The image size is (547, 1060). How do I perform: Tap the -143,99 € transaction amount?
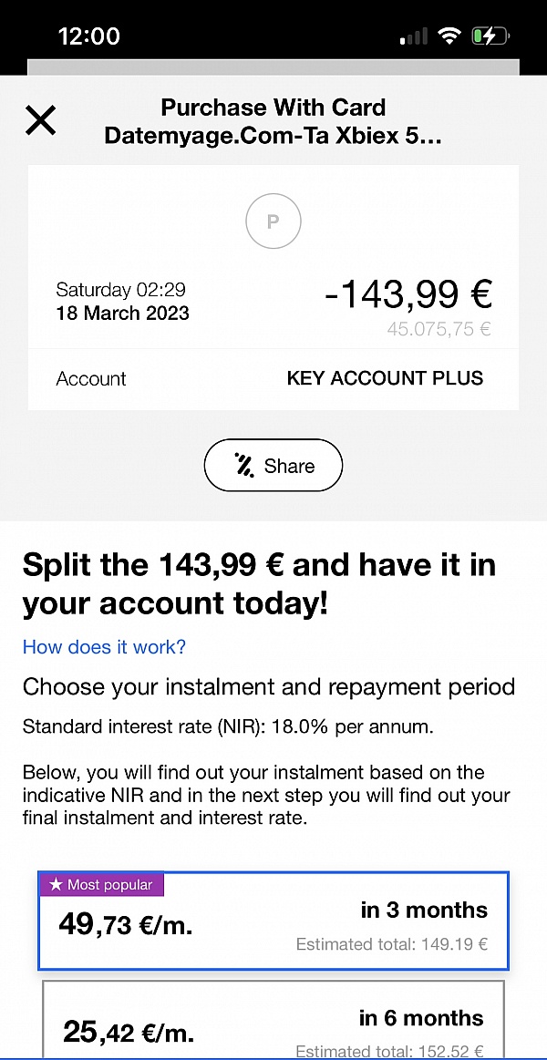pyautogui.click(x=408, y=294)
